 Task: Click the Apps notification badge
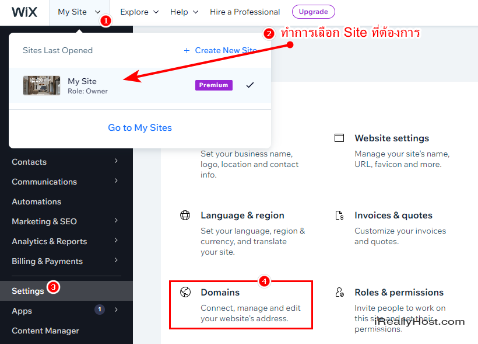[100, 310]
